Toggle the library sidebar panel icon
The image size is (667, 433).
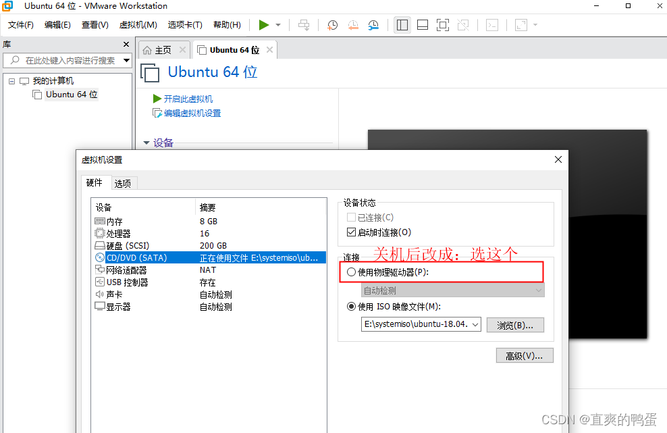point(402,25)
